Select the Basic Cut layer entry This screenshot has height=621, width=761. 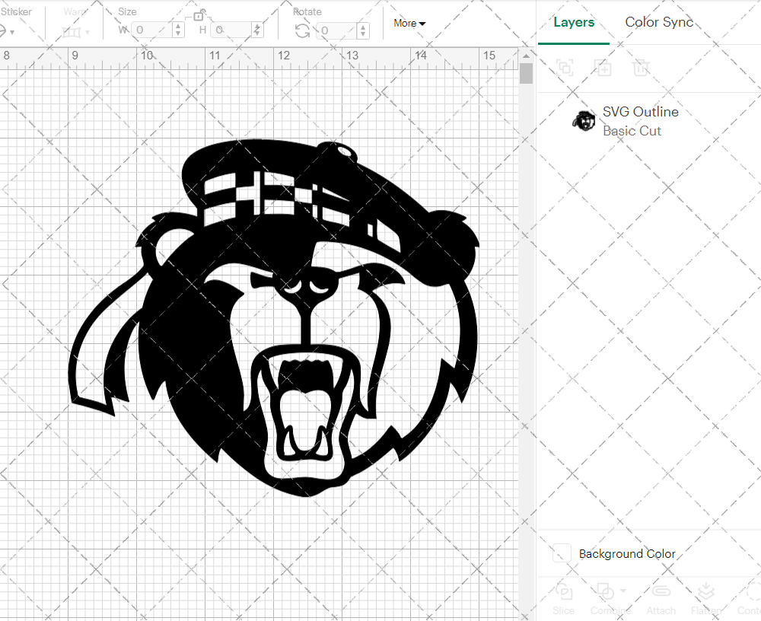point(632,131)
